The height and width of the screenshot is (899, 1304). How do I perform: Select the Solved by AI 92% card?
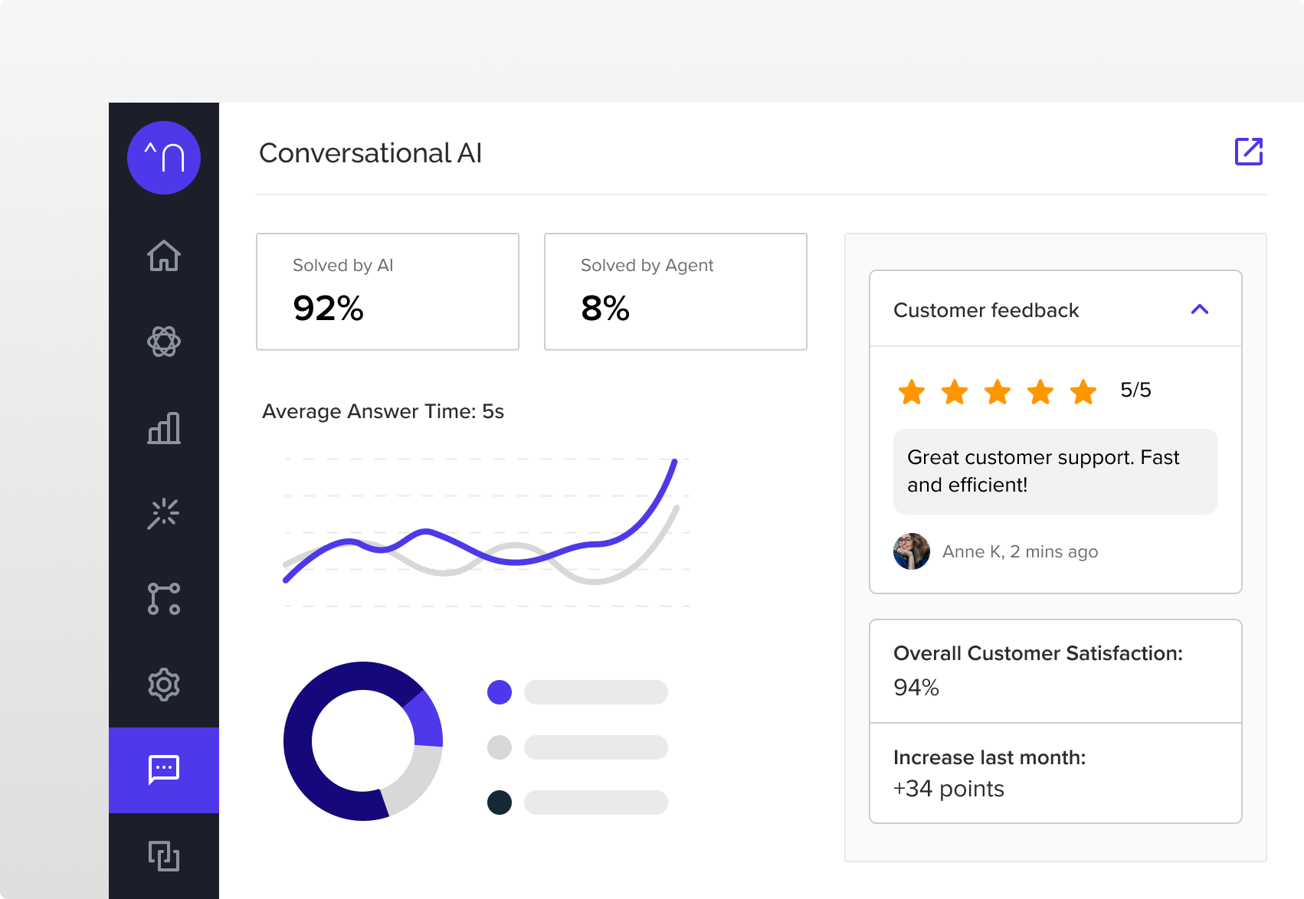coord(388,292)
